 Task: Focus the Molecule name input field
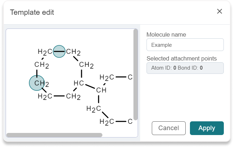point(185,45)
